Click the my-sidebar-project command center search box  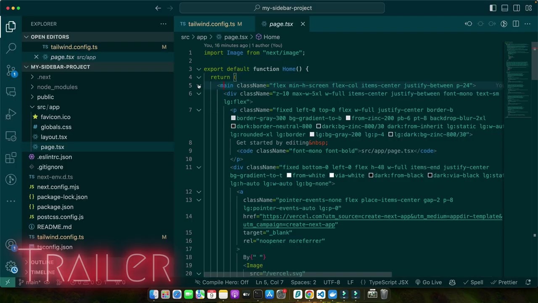282,8
